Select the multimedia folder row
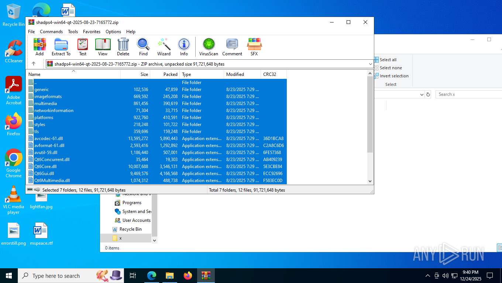 pyautogui.click(x=156, y=104)
